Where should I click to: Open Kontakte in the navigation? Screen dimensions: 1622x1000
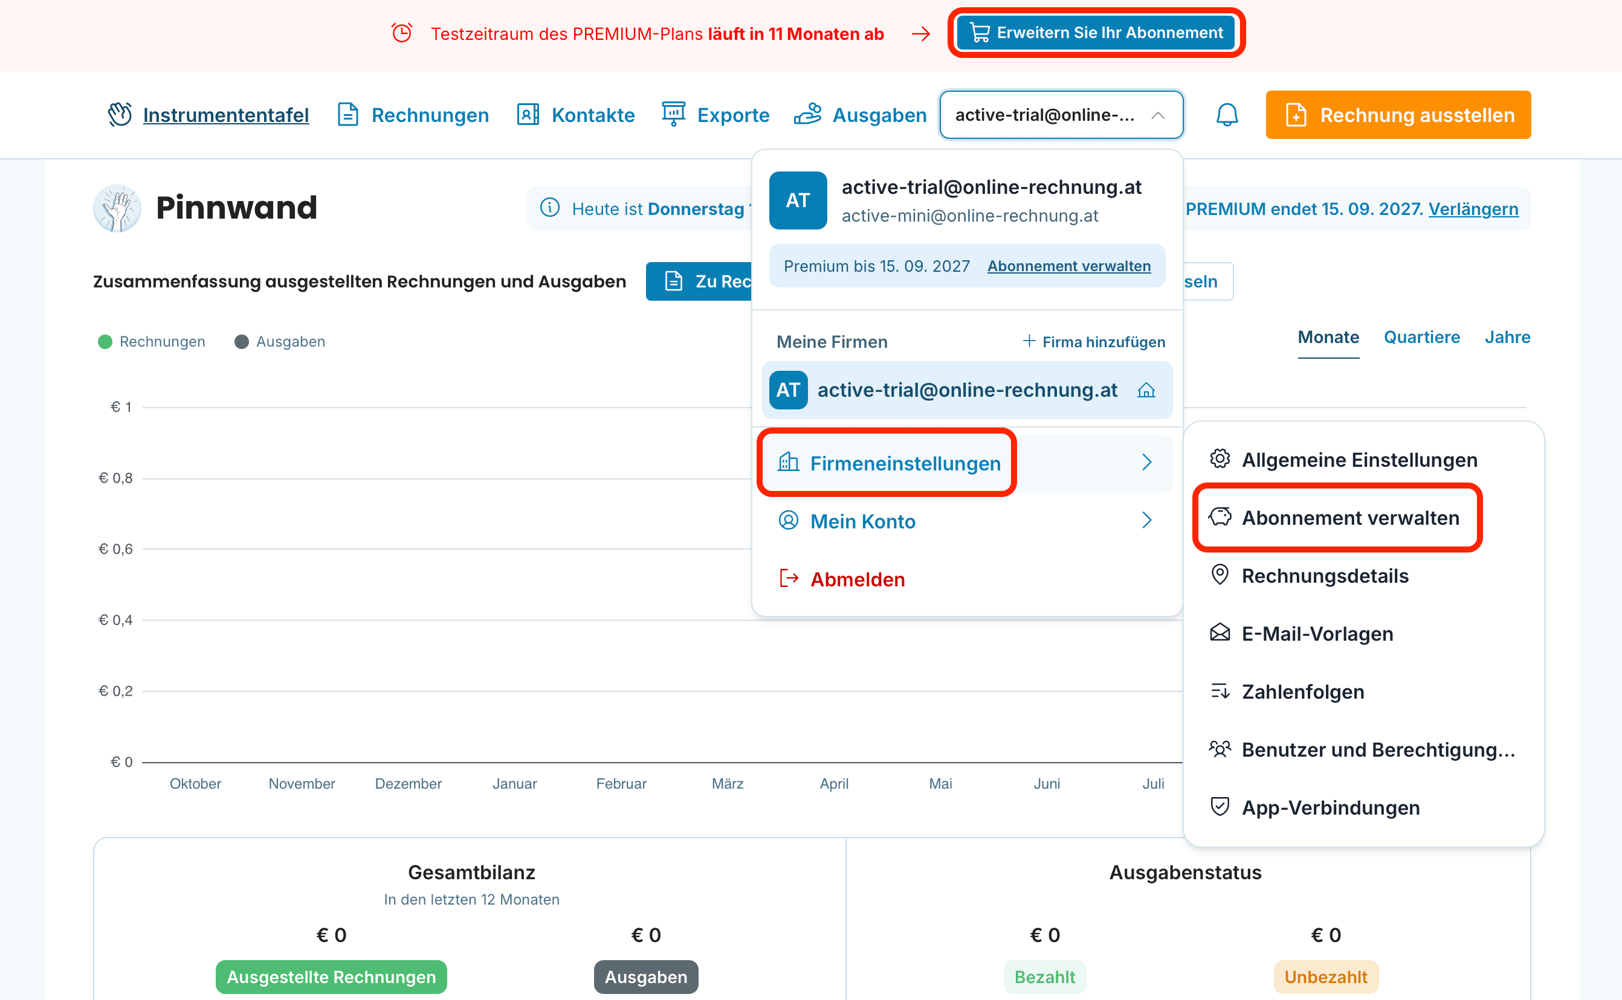pos(576,115)
